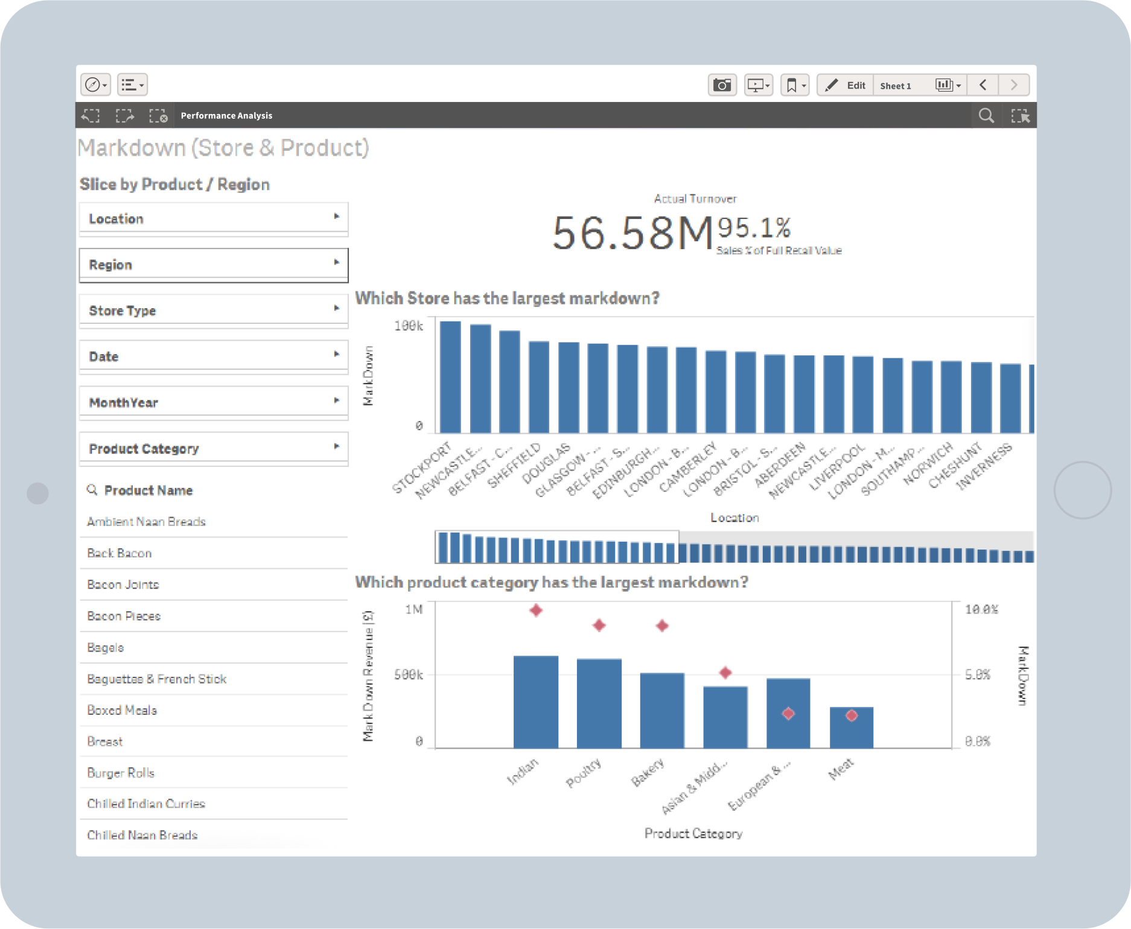The image size is (1131, 929).
Task: Open the bookmarks menu
Action: [x=795, y=85]
